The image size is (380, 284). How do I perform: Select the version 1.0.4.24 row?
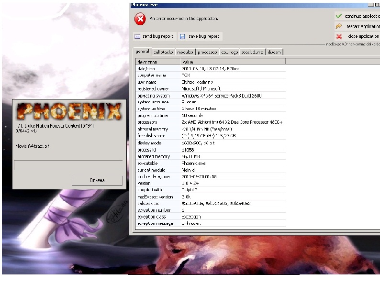click(x=211, y=183)
